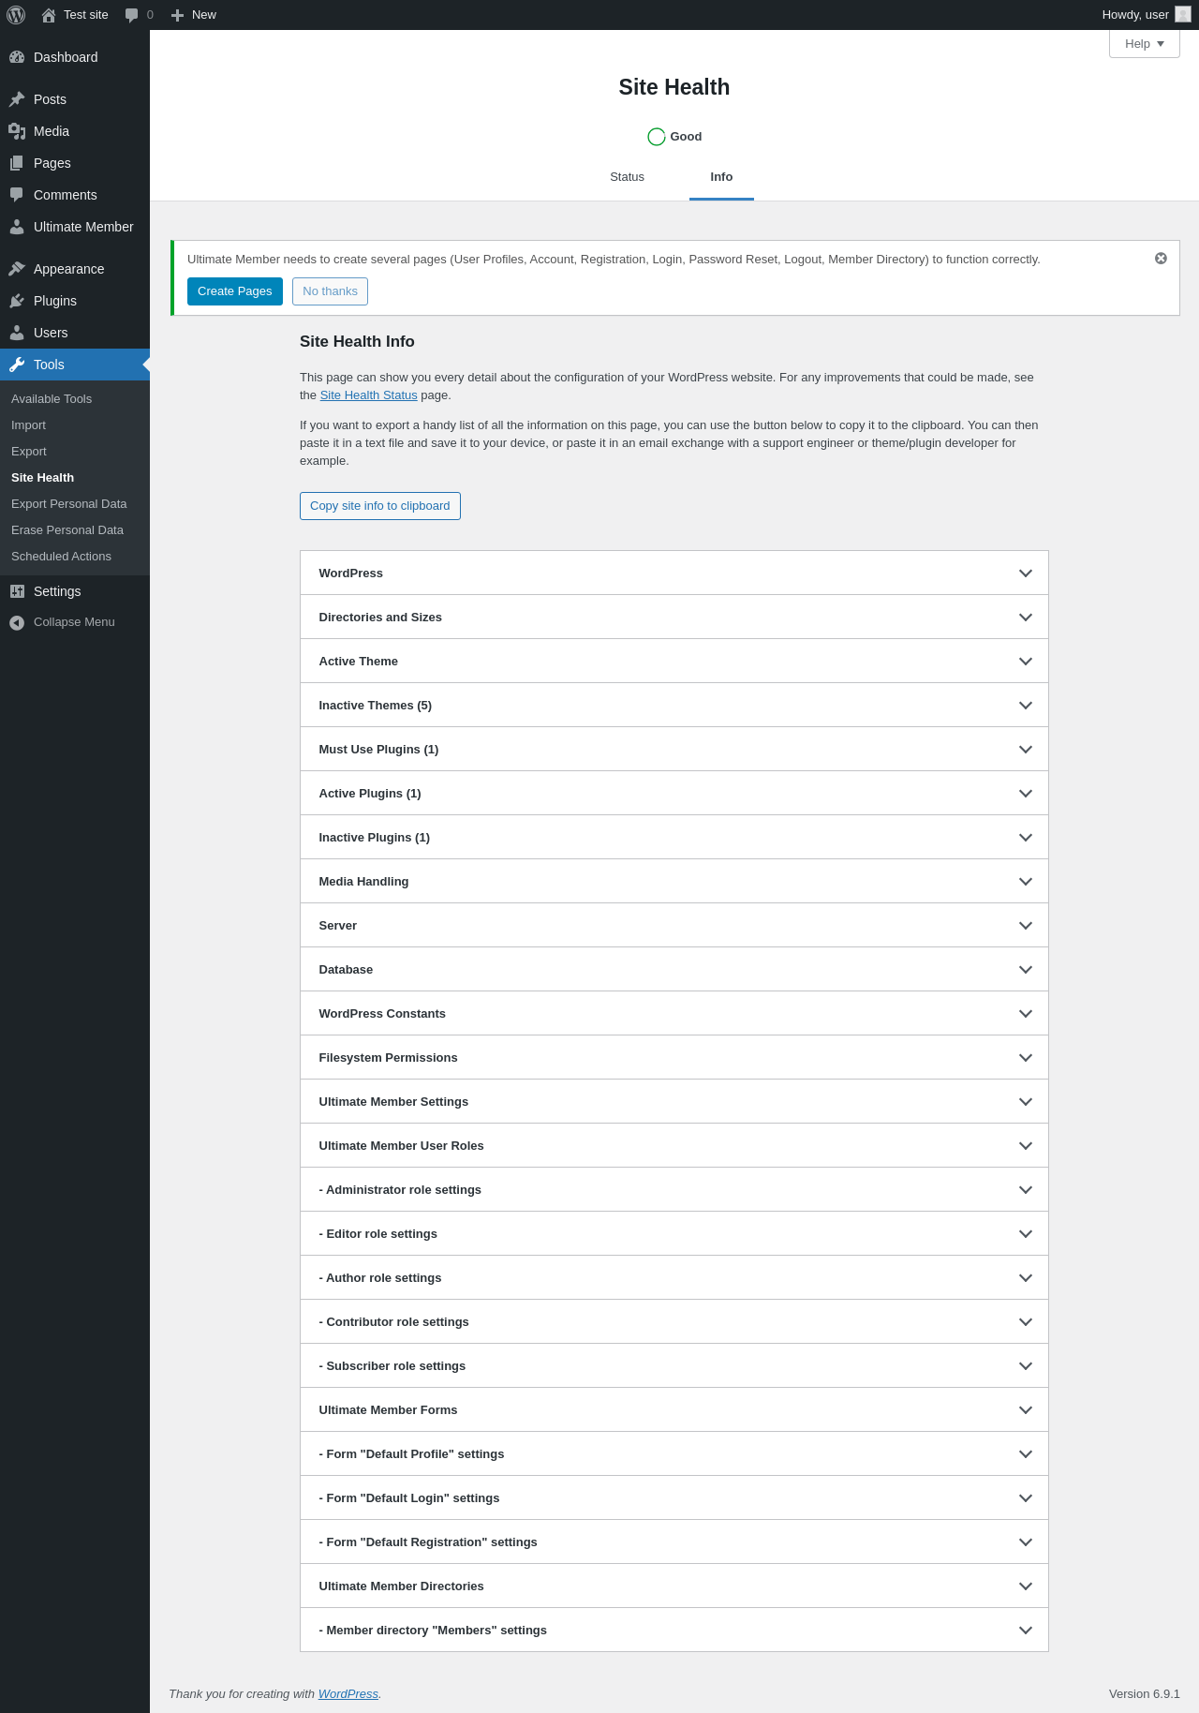Click the WordPress logo icon in admin bar
The height and width of the screenshot is (1713, 1199).
pos(16,15)
